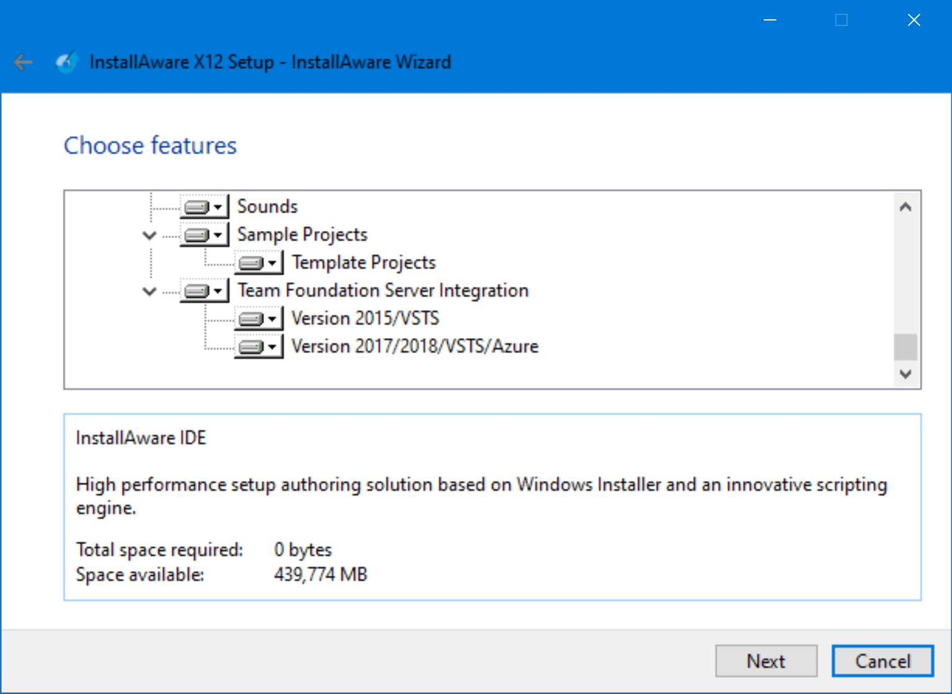
Task: Open the Template Projects feature install-state dropdown
Action: 259,263
